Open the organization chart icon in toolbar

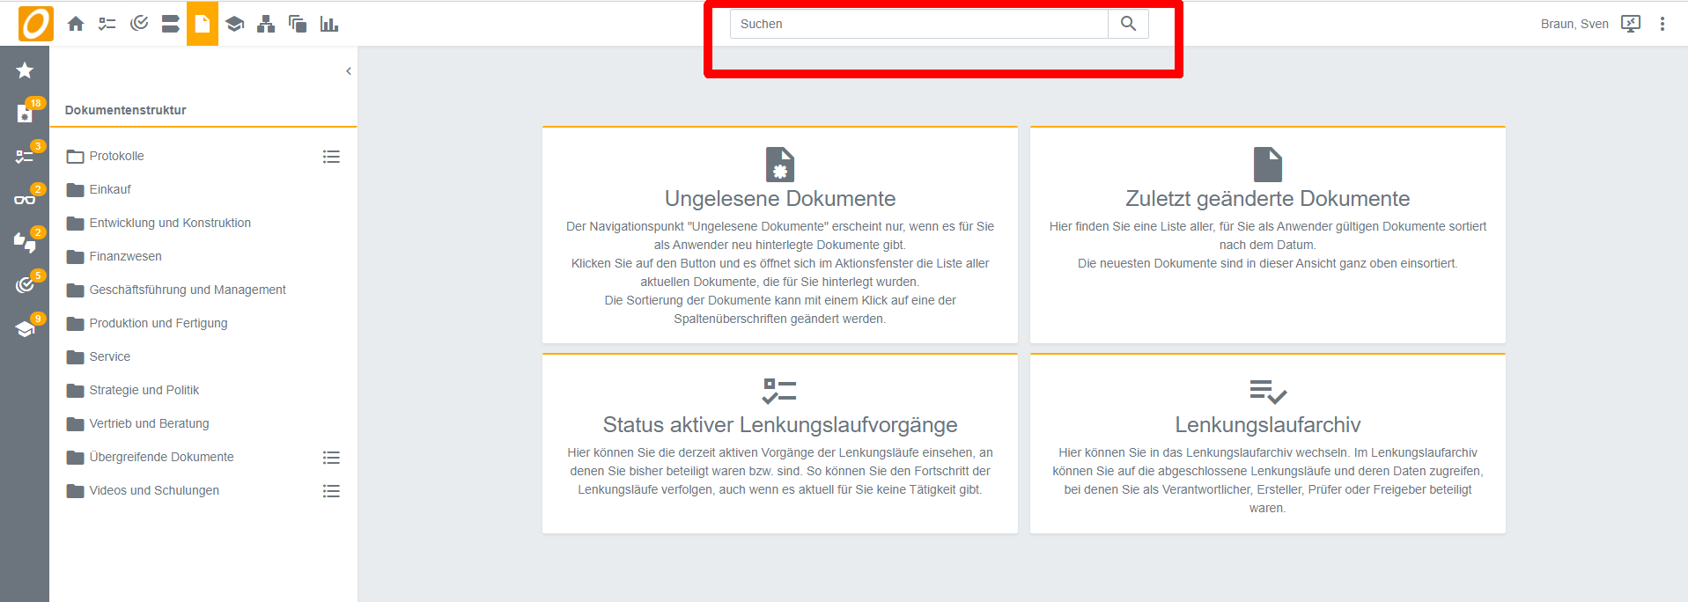pos(266,24)
